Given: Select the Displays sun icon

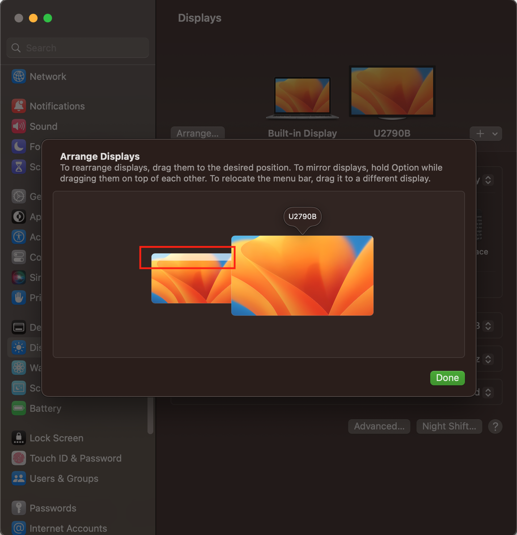Looking at the screenshot, I should [19, 348].
